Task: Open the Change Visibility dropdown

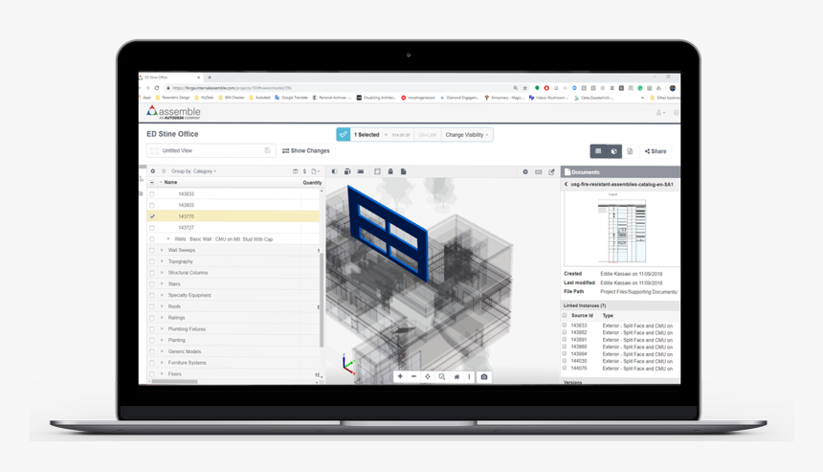Action: click(x=467, y=135)
